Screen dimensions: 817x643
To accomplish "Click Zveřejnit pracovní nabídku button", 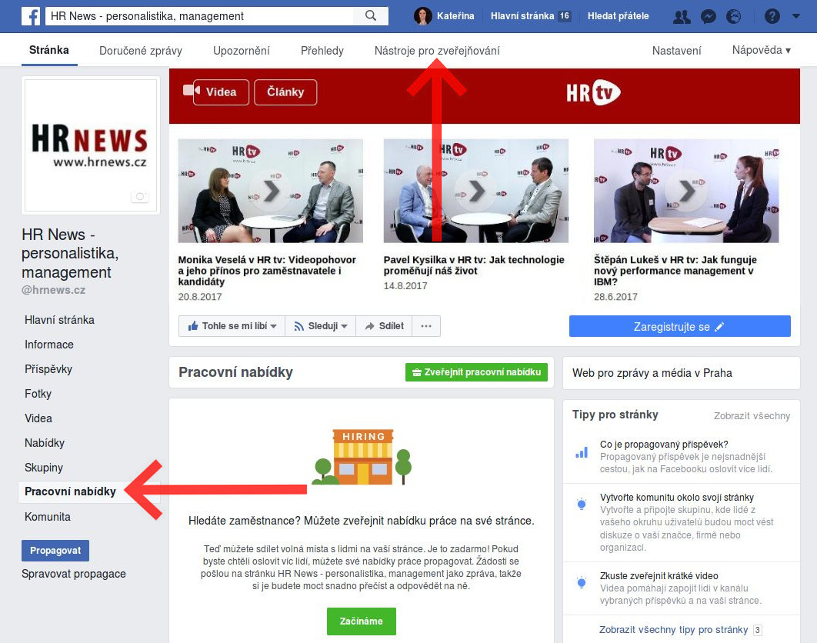I will [x=476, y=372].
